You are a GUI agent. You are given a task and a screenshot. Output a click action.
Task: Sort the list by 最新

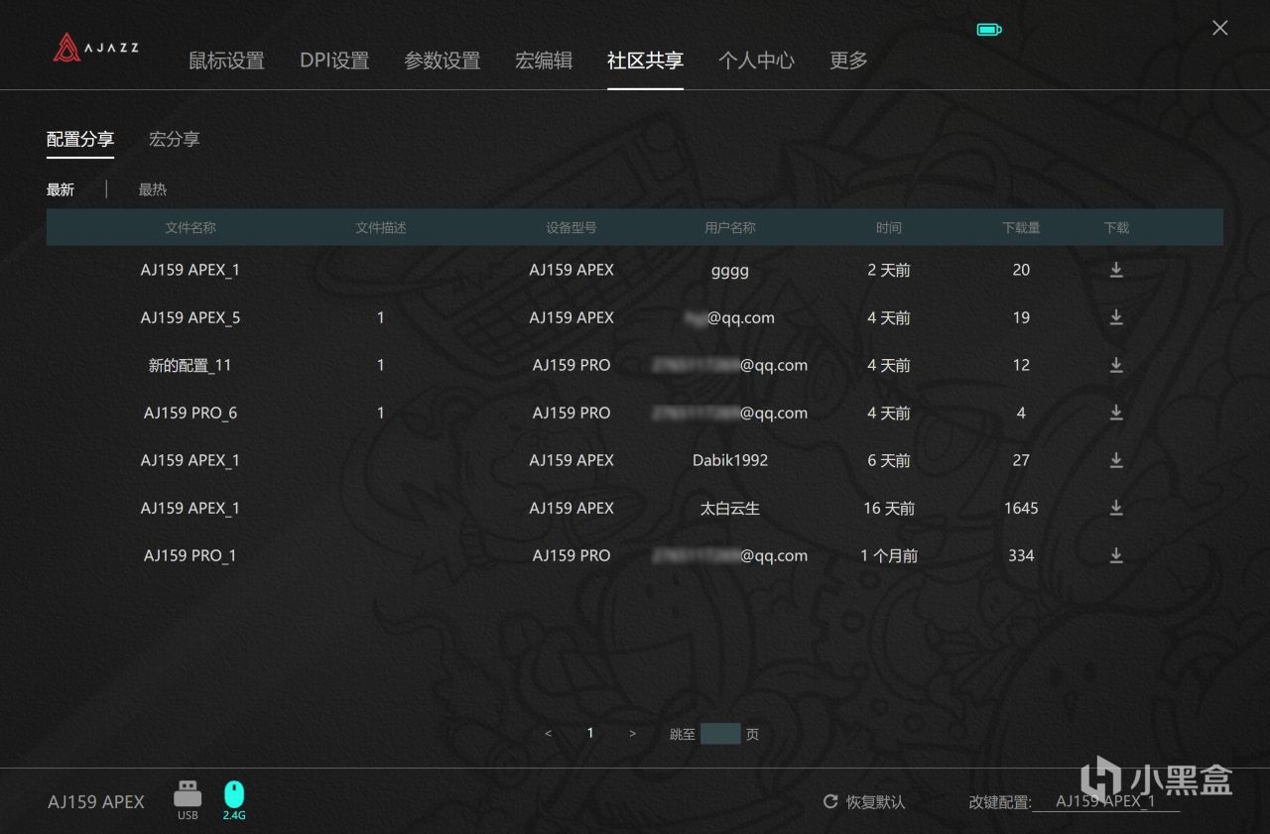click(x=61, y=189)
